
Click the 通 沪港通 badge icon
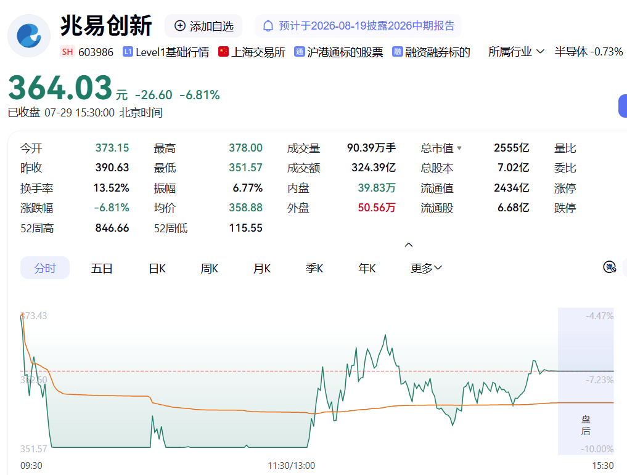pyautogui.click(x=299, y=52)
